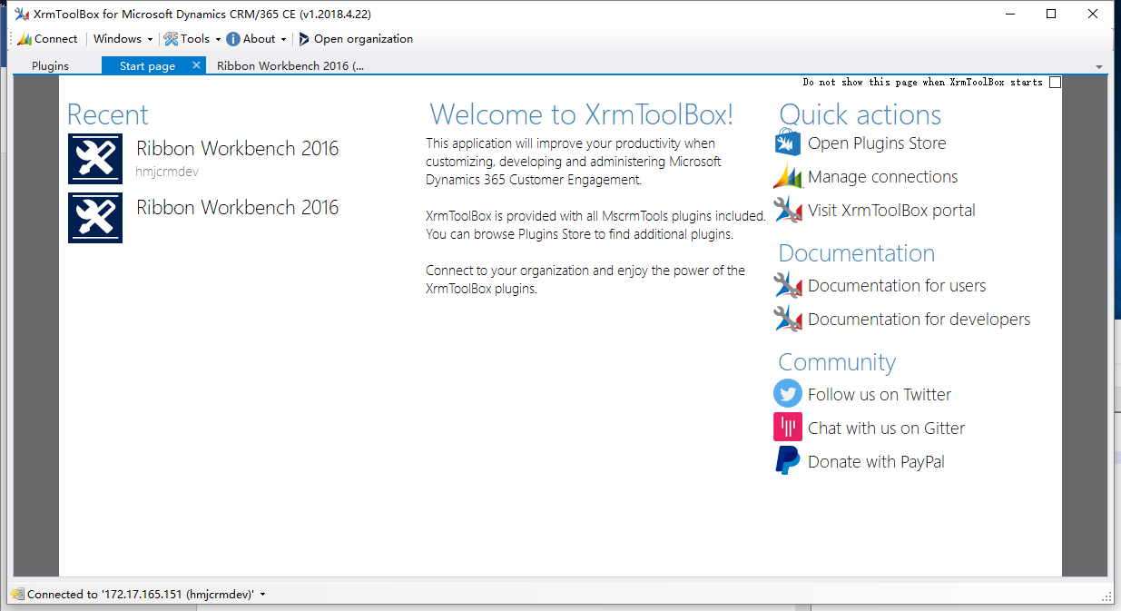Click the Gitter chat icon
This screenshot has width=1121, height=611.
pos(788,428)
